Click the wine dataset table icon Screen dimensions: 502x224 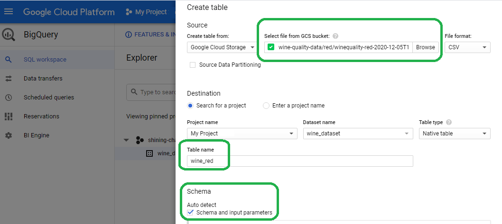coord(149,153)
